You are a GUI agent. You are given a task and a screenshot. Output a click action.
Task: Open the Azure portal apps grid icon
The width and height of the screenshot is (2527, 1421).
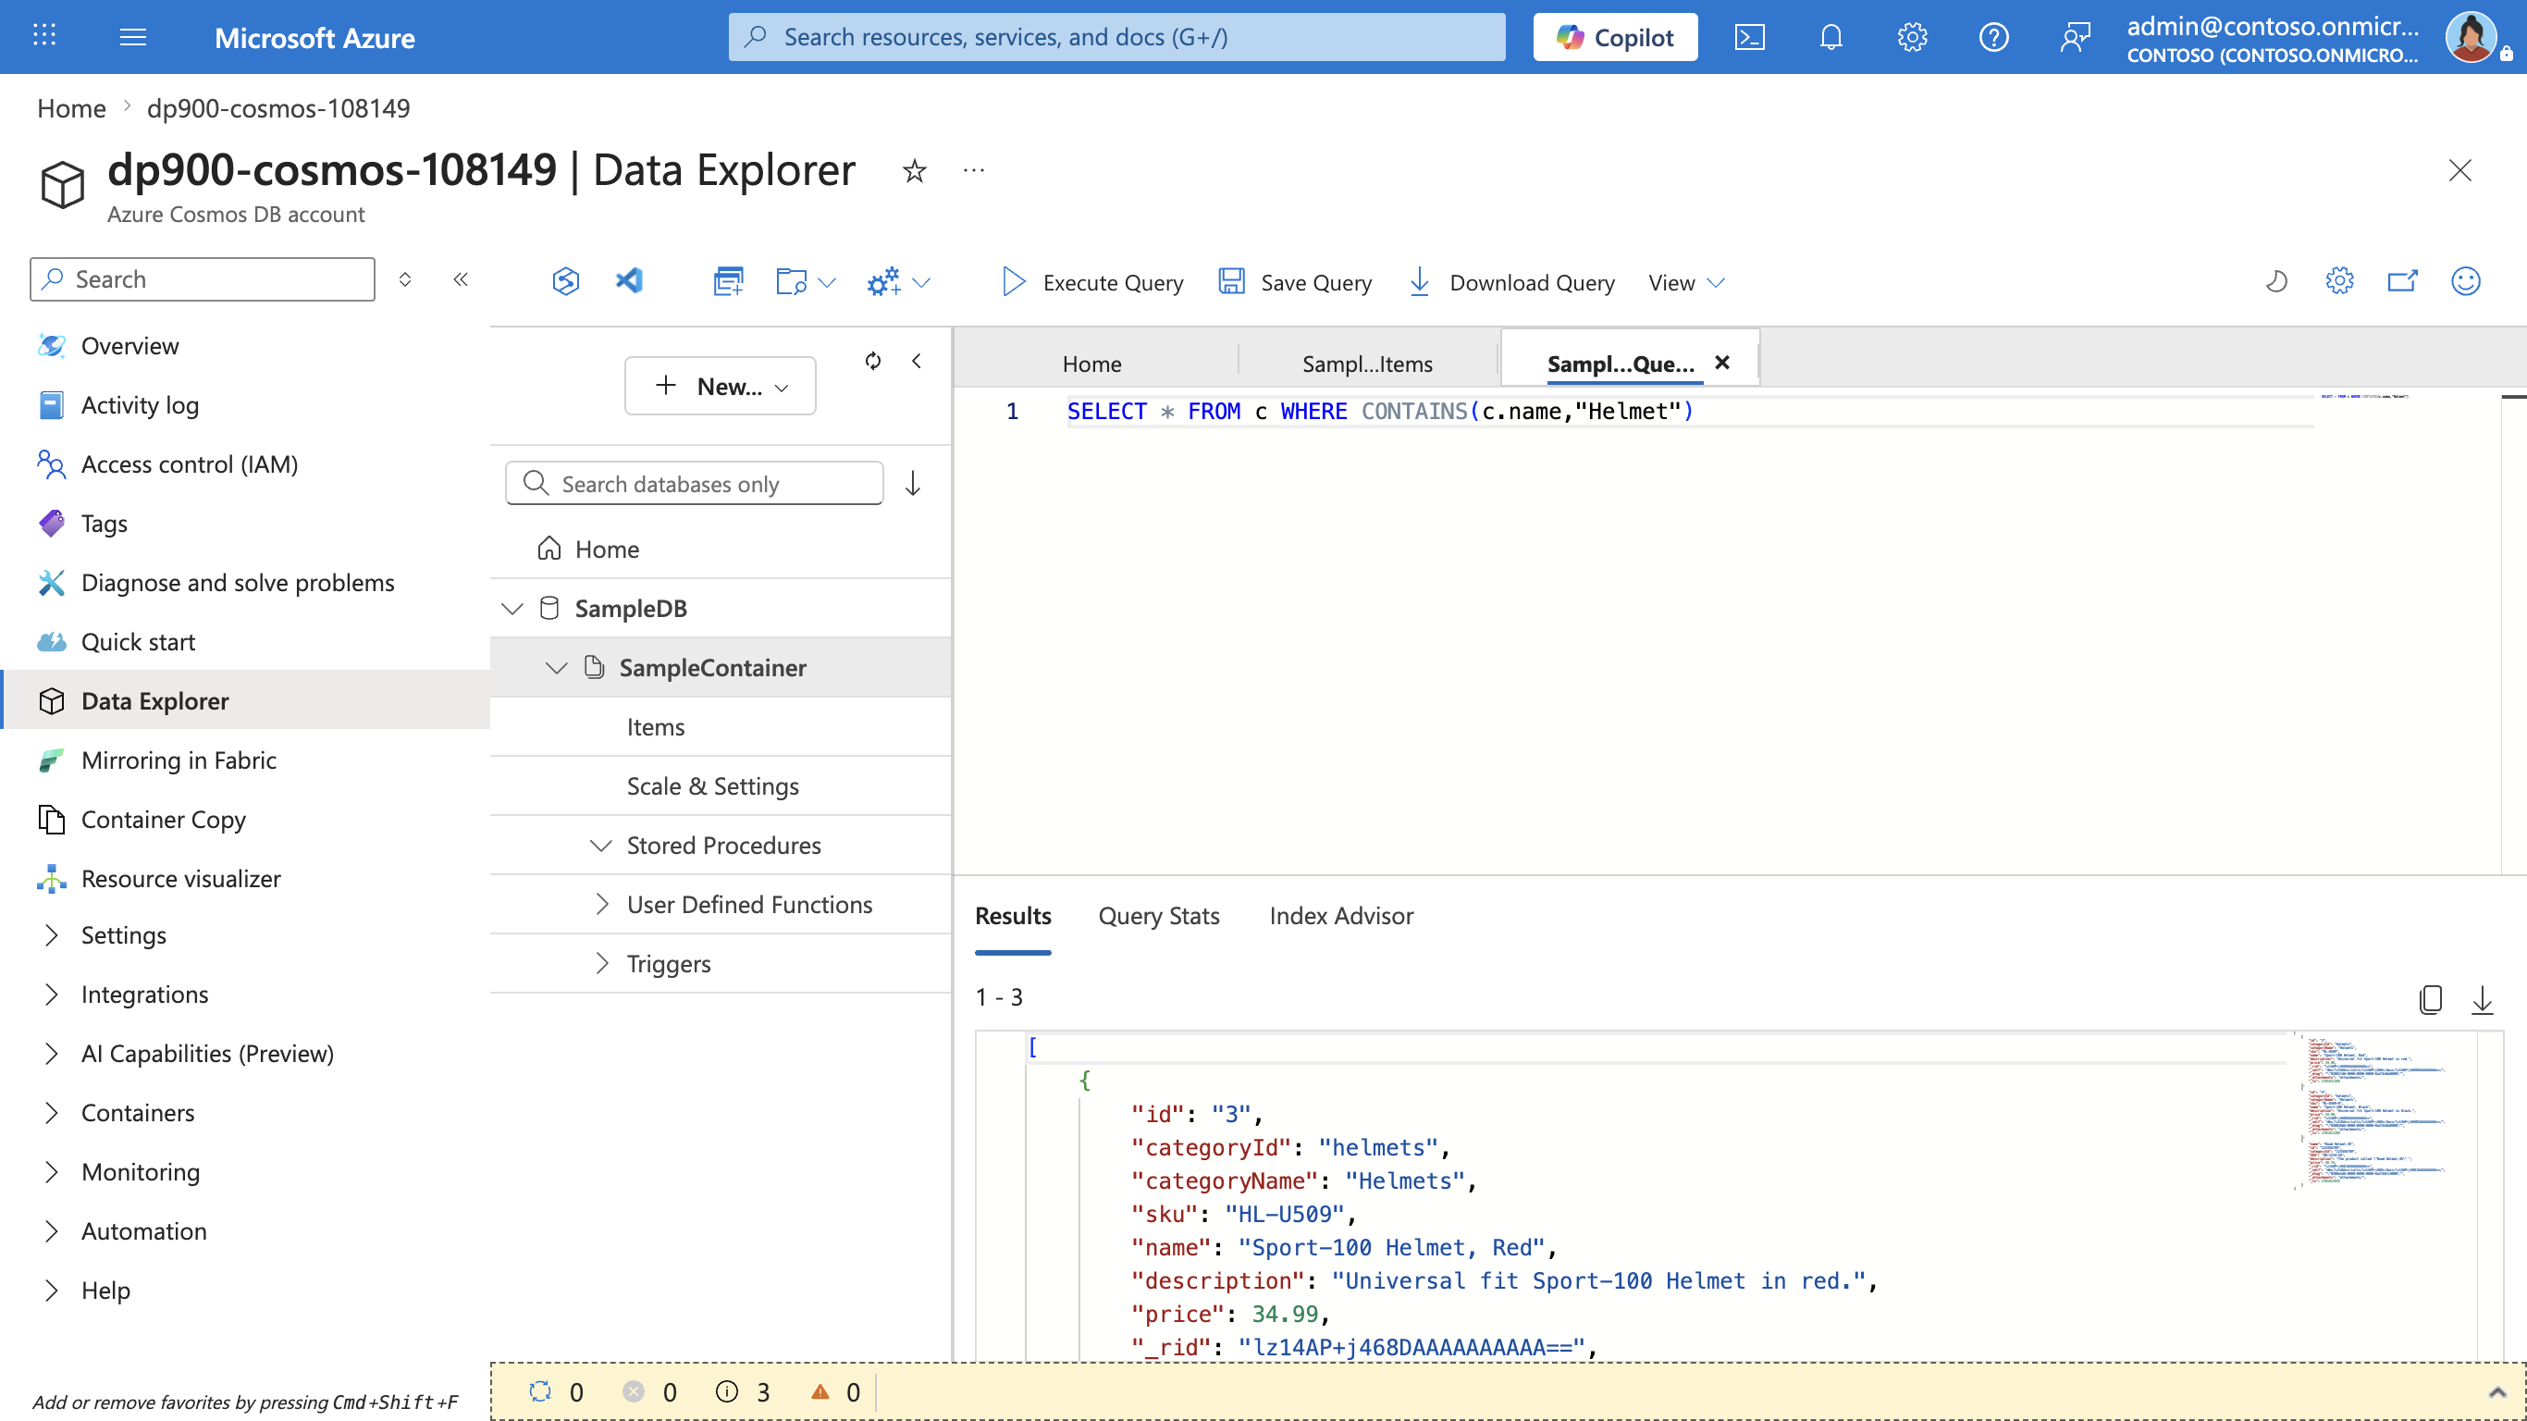click(x=44, y=36)
